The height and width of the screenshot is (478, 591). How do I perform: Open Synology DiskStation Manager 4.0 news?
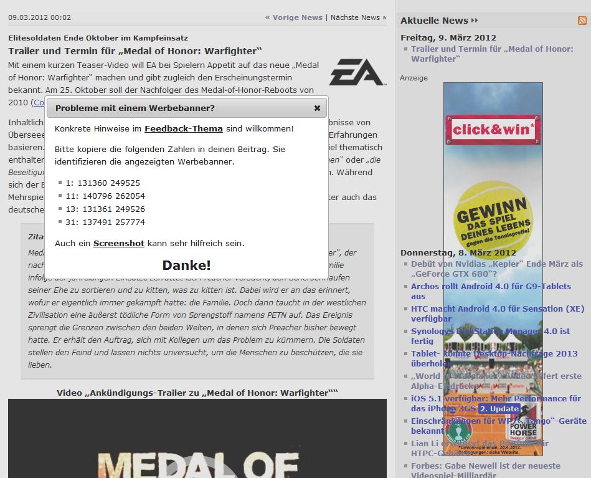pyautogui.click(x=490, y=336)
